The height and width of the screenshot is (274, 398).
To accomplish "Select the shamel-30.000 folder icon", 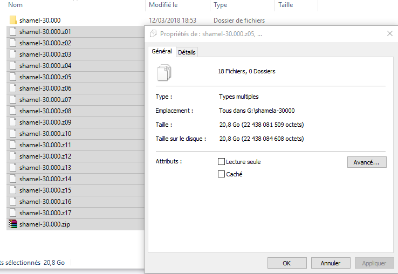I will 13,20.
